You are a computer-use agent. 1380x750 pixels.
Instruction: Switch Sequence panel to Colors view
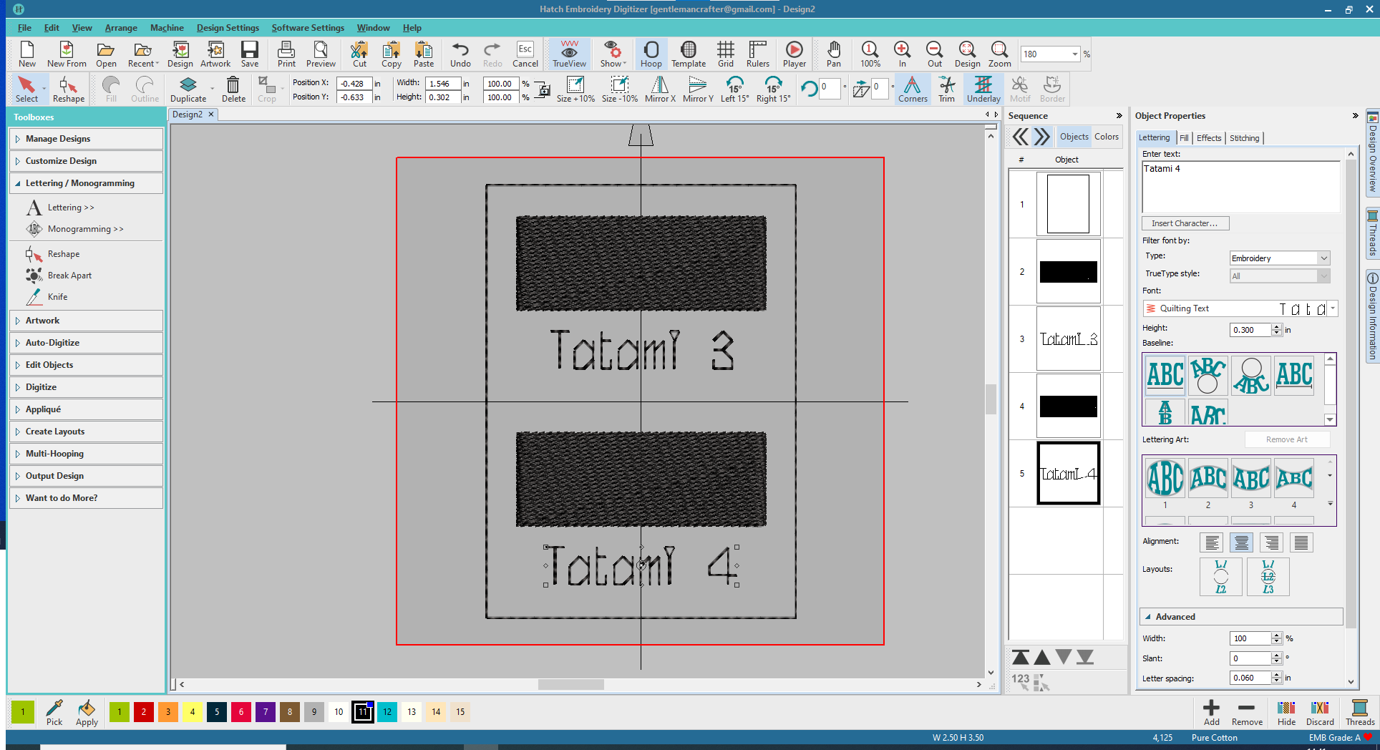(x=1106, y=137)
